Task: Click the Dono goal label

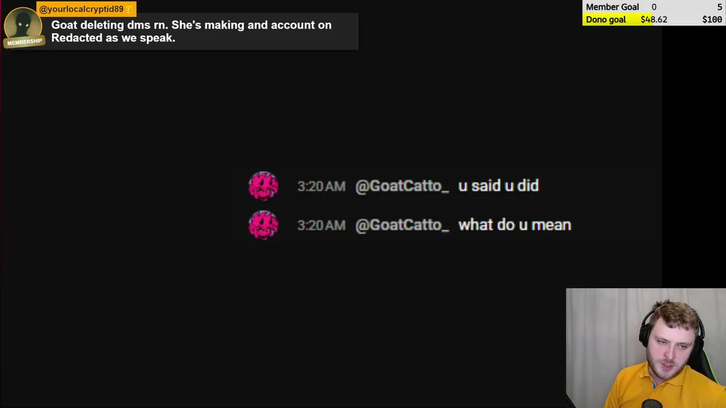Action: point(606,19)
